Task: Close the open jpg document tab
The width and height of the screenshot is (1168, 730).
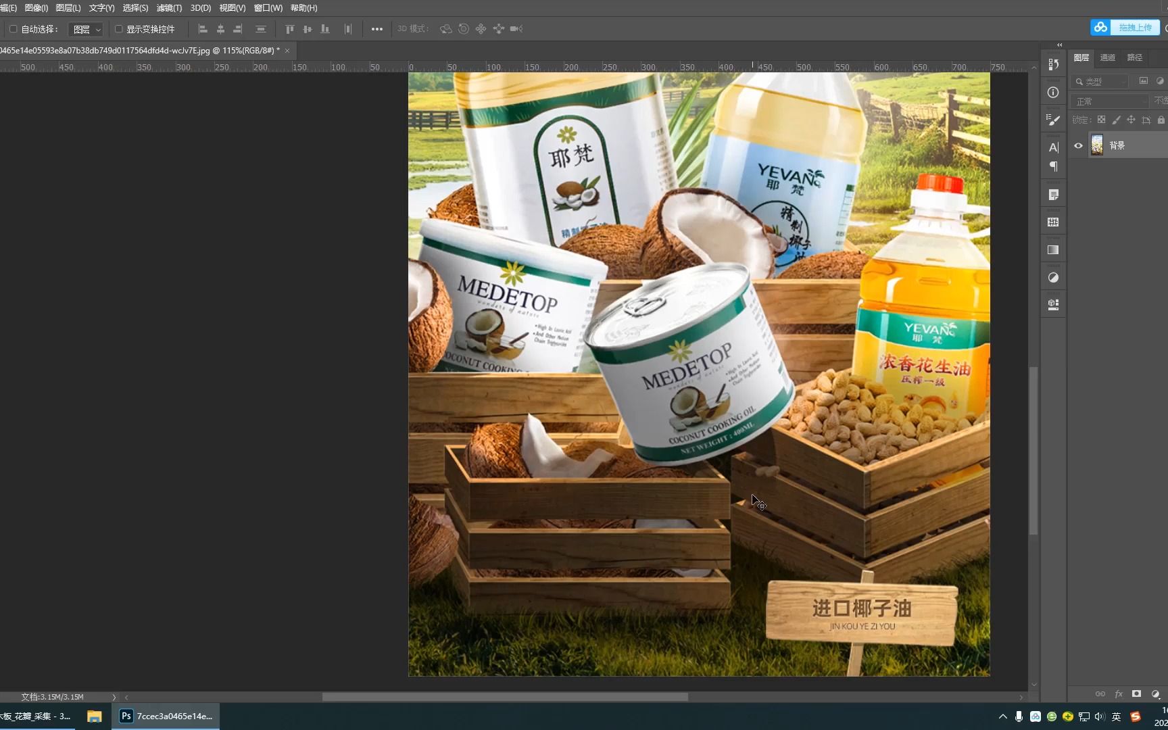Action: 287,51
